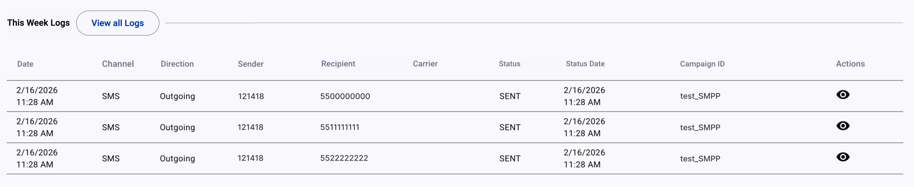This screenshot has width=914, height=187.
Task: Sort by the Recipient column header
Action: tap(338, 64)
